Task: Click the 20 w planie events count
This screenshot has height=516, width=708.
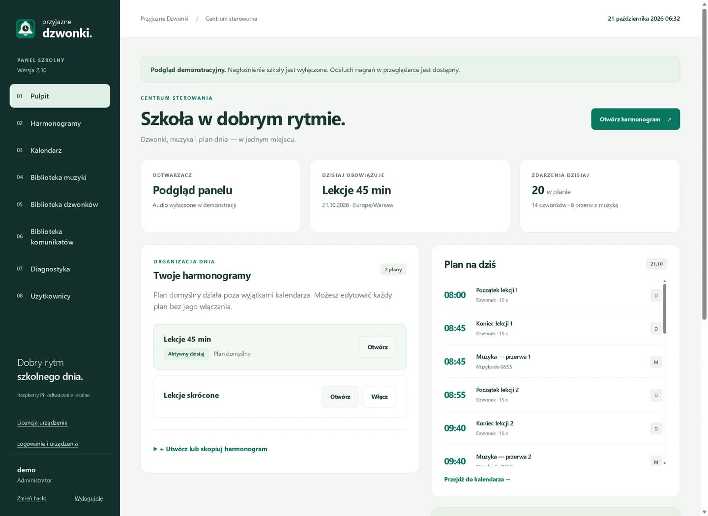Action: [551, 190]
